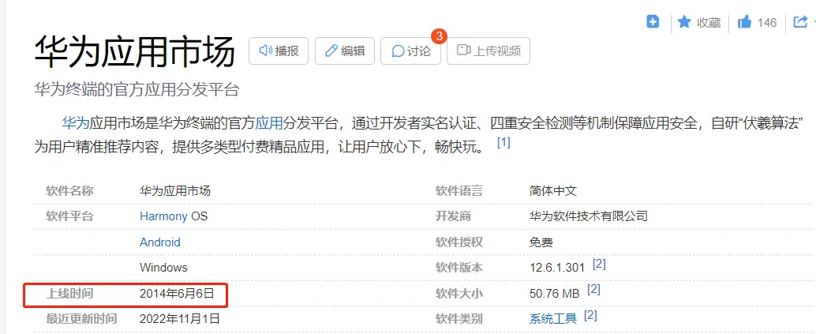Click the version number 12.6.1.301

click(557, 268)
